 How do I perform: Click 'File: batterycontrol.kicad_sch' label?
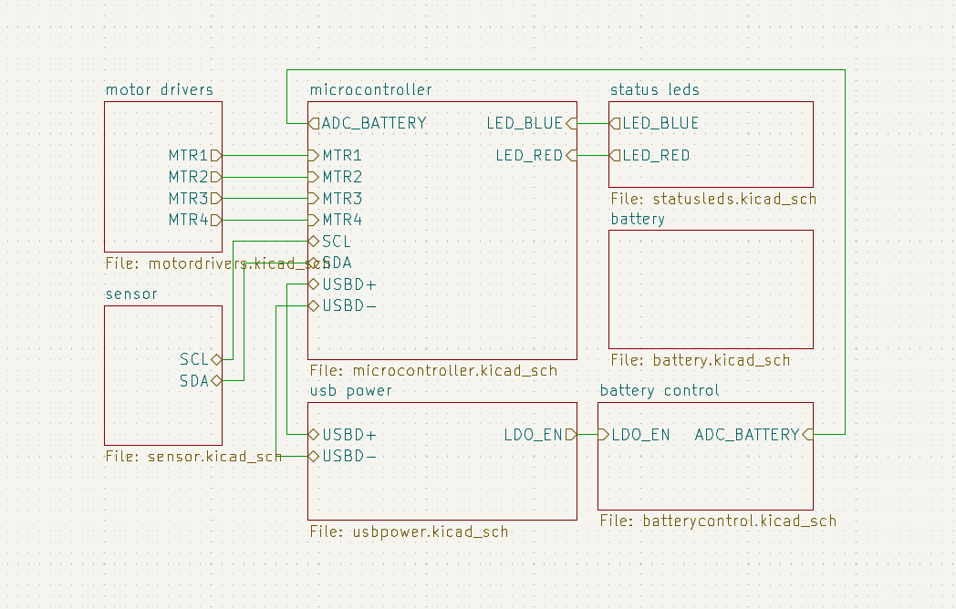pyautogui.click(x=718, y=521)
